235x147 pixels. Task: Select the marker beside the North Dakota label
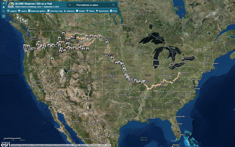101,36
